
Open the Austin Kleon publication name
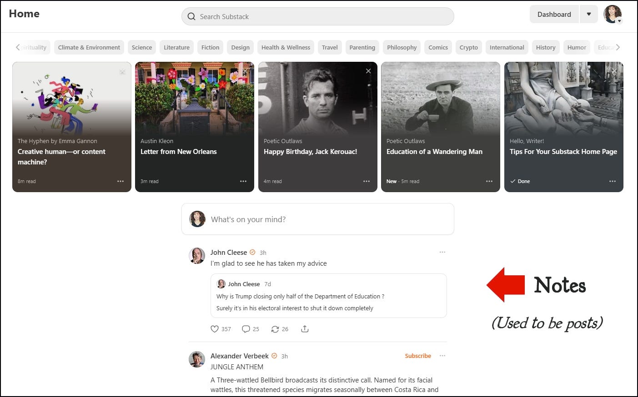(x=157, y=141)
